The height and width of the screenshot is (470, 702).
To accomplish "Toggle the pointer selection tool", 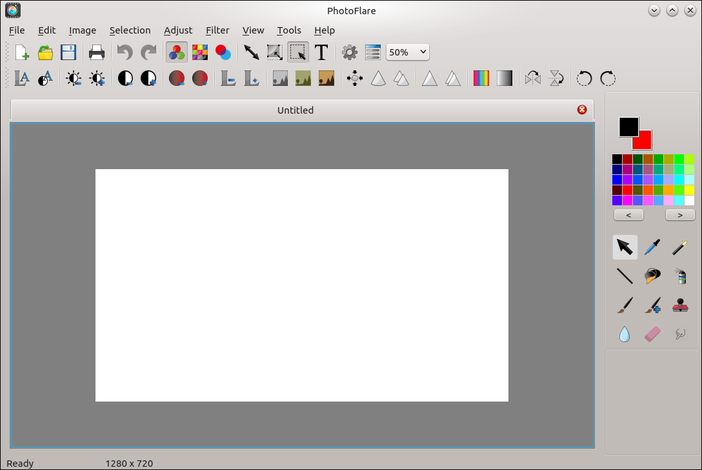I will tap(625, 247).
